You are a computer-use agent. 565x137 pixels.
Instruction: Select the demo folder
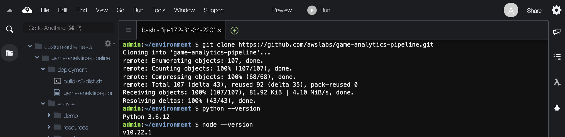(x=70, y=116)
